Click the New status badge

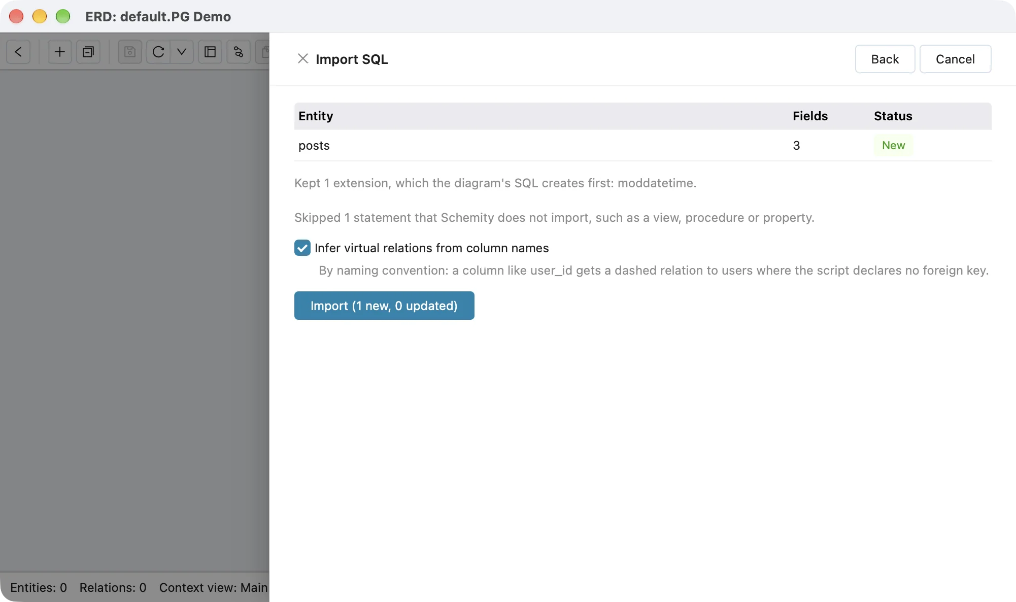click(x=893, y=146)
